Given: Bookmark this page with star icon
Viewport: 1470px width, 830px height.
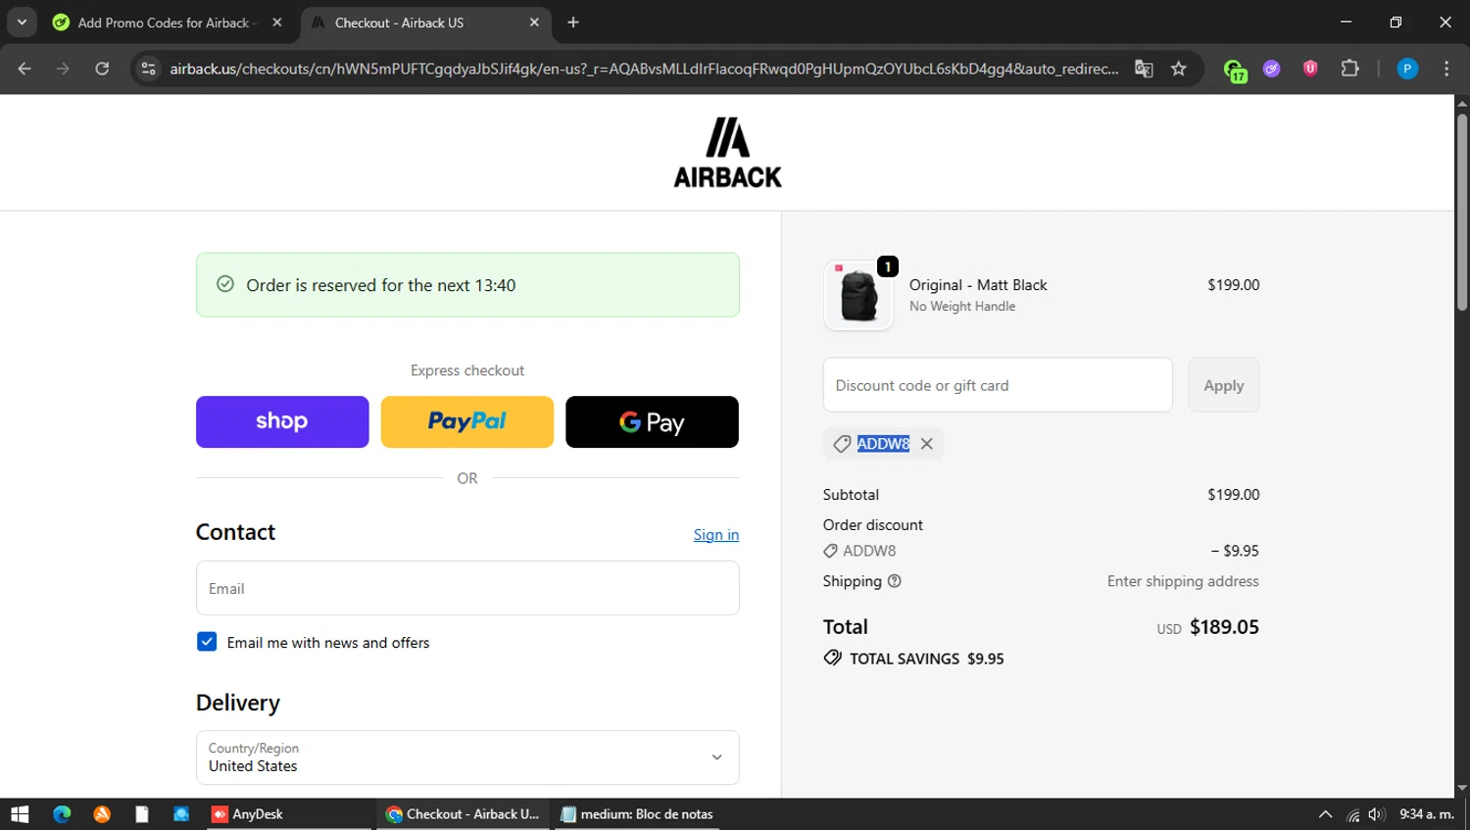Looking at the screenshot, I should click(x=1179, y=69).
